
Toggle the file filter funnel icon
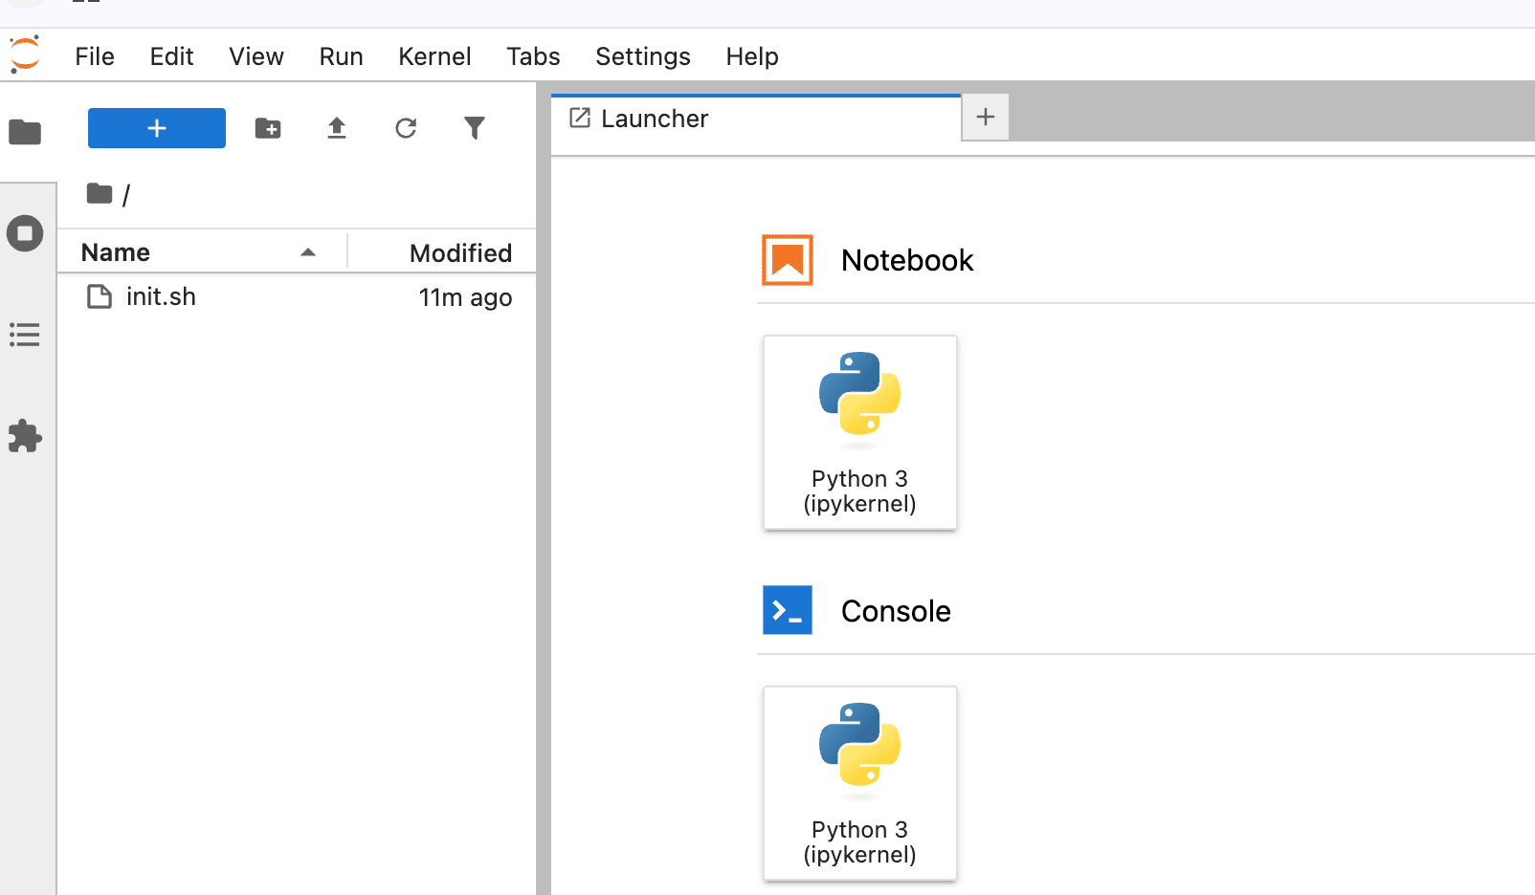[x=475, y=128]
